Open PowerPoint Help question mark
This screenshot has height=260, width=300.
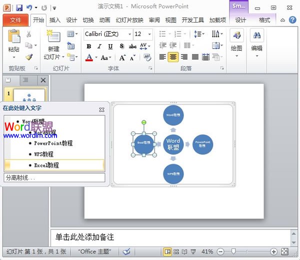coord(292,20)
